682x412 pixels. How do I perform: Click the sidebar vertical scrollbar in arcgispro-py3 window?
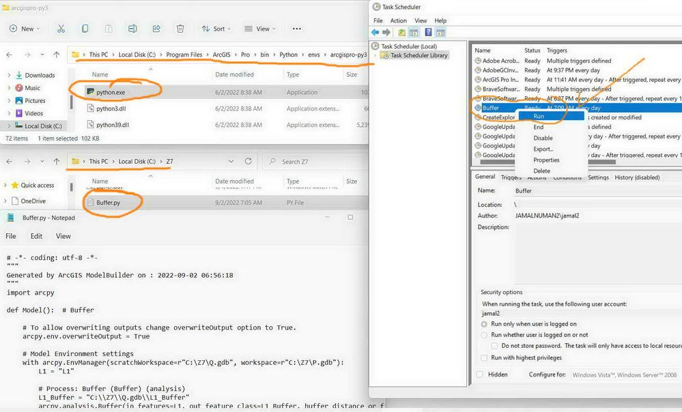(x=71, y=102)
